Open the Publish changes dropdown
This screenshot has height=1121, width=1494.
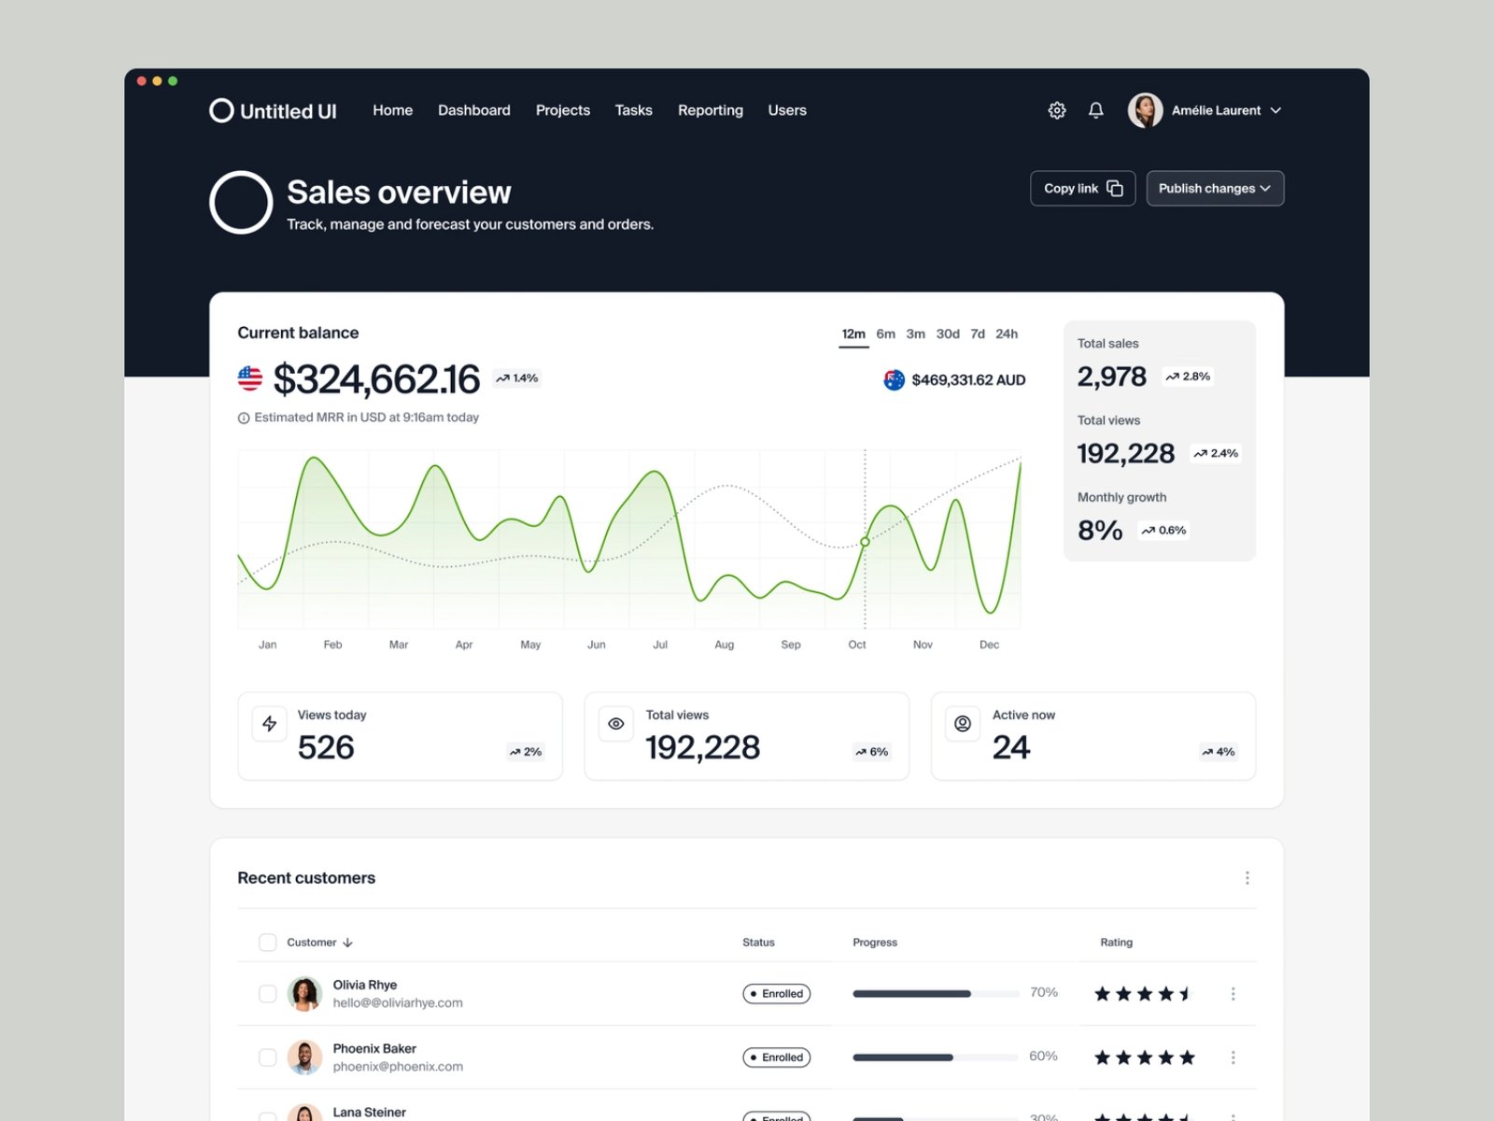[x=1215, y=188]
